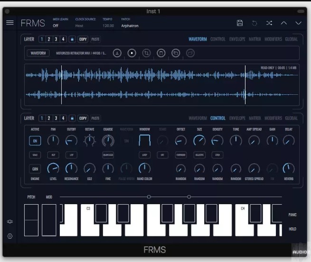The image size is (311, 262).
Task: Hit the PANIC button
Action: pyautogui.click(x=292, y=215)
